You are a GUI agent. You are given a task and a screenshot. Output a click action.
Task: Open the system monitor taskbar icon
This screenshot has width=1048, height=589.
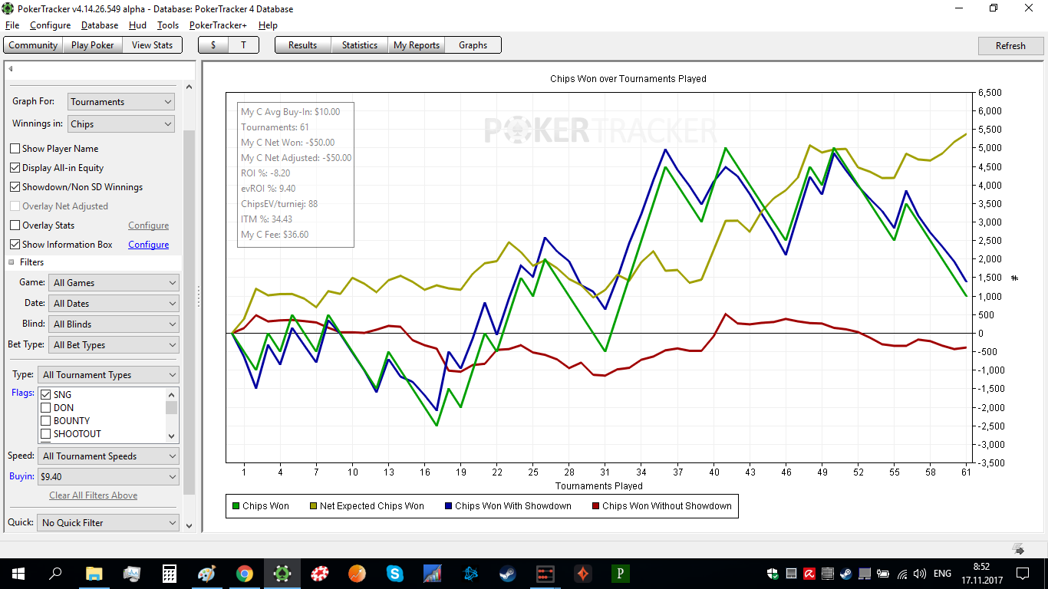pyautogui.click(x=132, y=573)
